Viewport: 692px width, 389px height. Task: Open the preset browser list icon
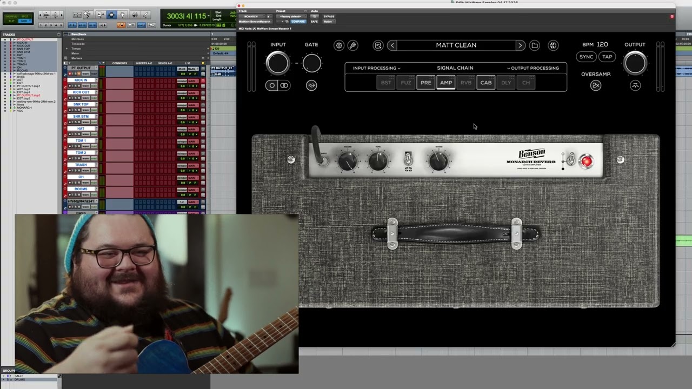[x=378, y=45]
